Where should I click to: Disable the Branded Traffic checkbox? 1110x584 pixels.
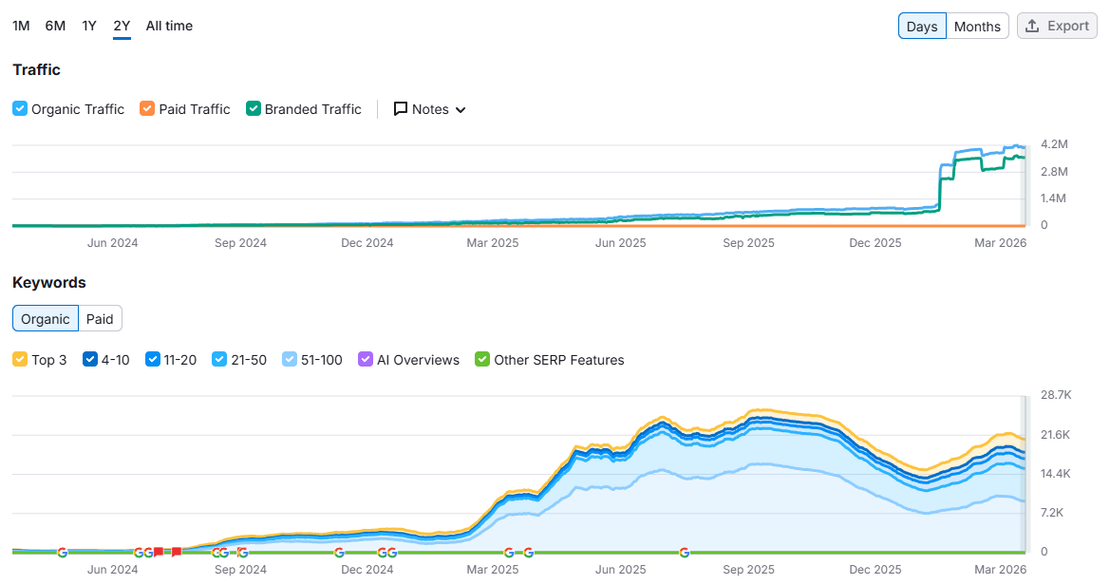[254, 108]
